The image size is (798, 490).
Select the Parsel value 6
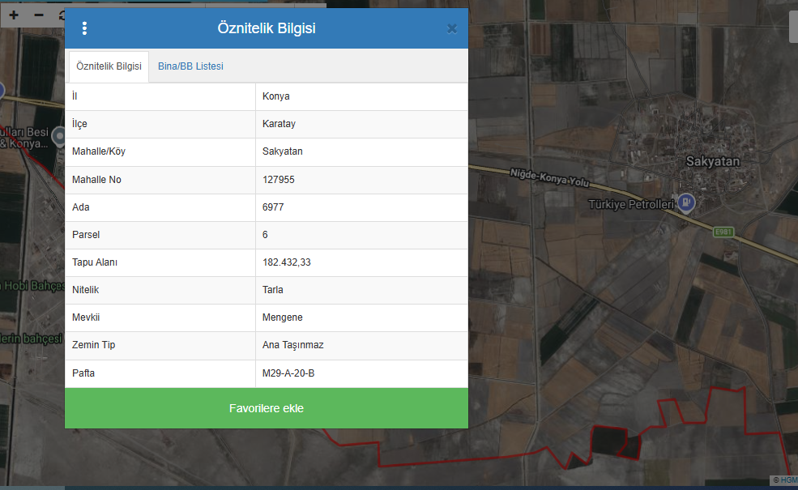click(x=265, y=235)
